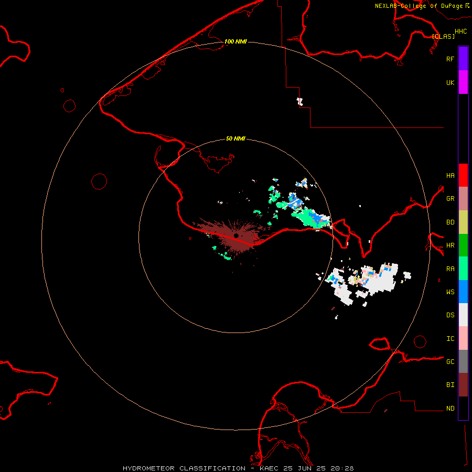Click the black radar site dot at center
This screenshot has height=472, width=472.
point(237,235)
